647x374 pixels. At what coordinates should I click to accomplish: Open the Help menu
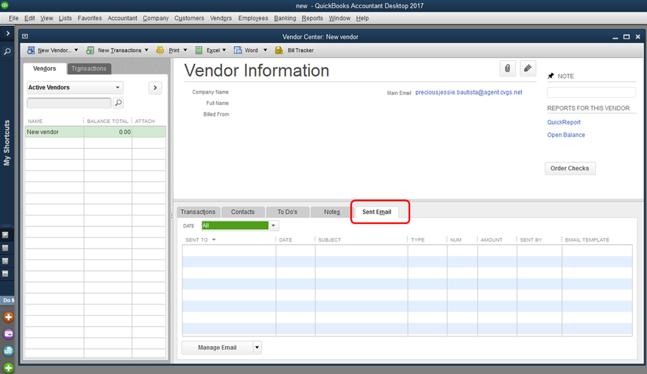(362, 18)
